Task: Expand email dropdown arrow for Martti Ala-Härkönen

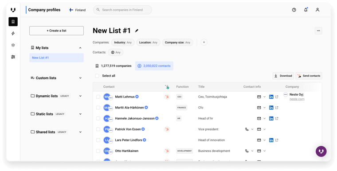Action: click(x=265, y=108)
